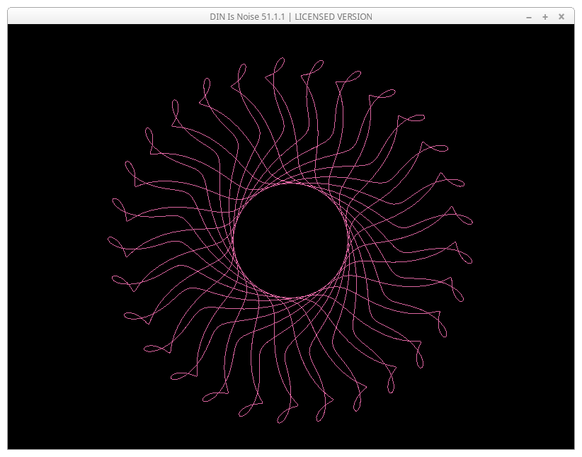This screenshot has width=582, height=457.
Task: Click the top edge of the inner circle
Action: 290,184
